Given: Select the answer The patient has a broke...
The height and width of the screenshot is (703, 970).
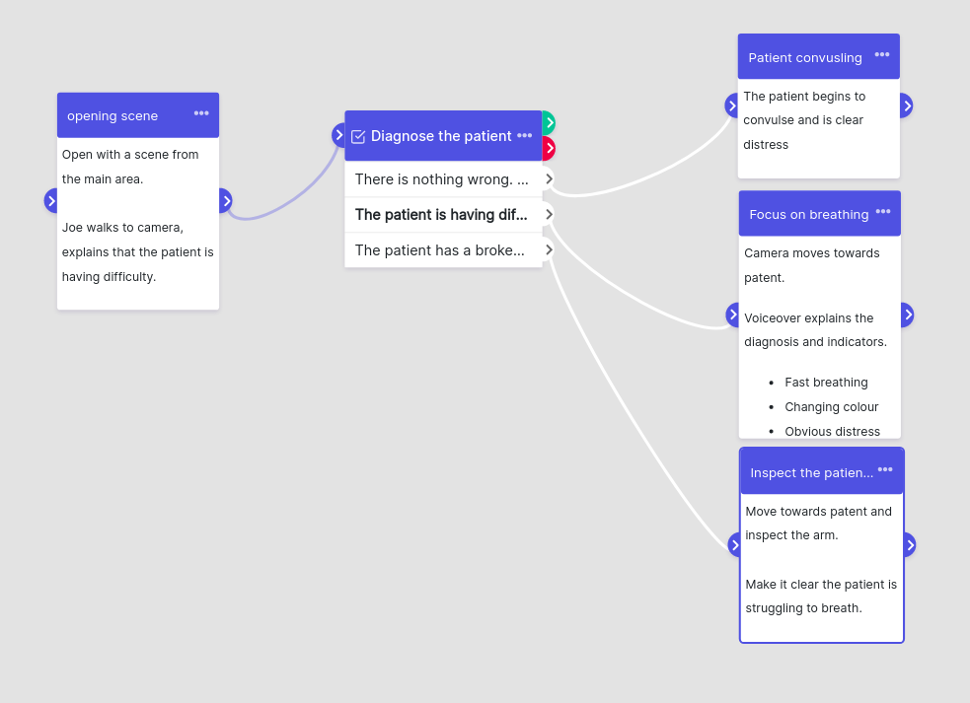Looking at the screenshot, I should click(443, 249).
